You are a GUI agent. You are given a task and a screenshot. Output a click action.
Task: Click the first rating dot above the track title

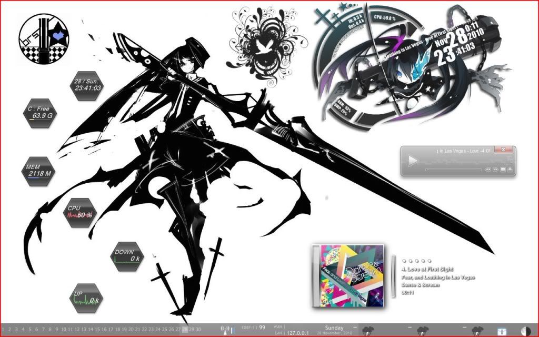[404, 261]
